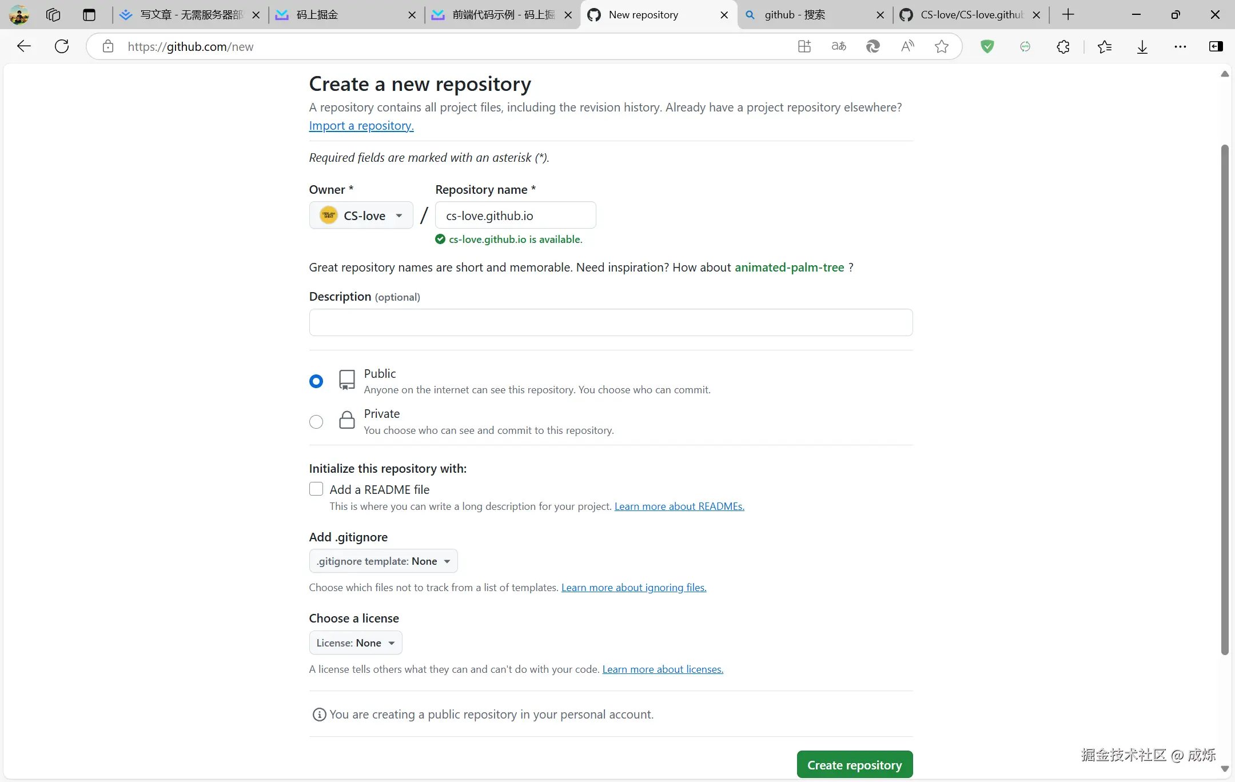The height and width of the screenshot is (782, 1235).
Task: Open the License dropdown
Action: (355, 643)
